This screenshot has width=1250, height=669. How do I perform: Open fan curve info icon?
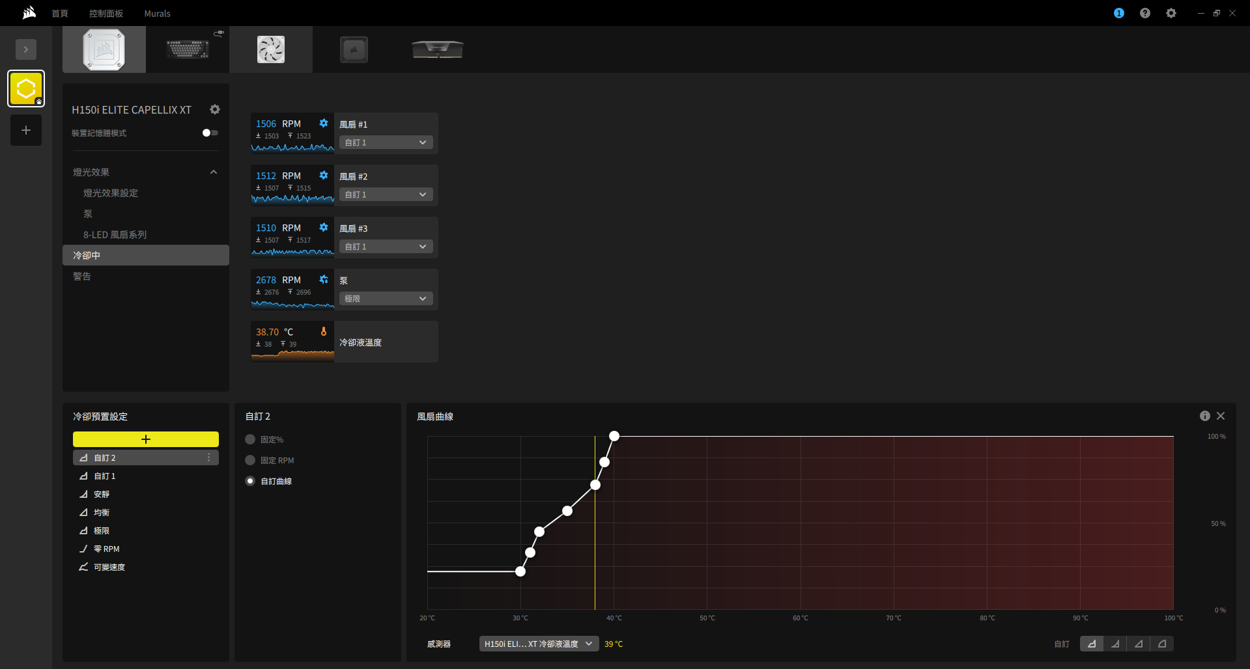tap(1205, 416)
